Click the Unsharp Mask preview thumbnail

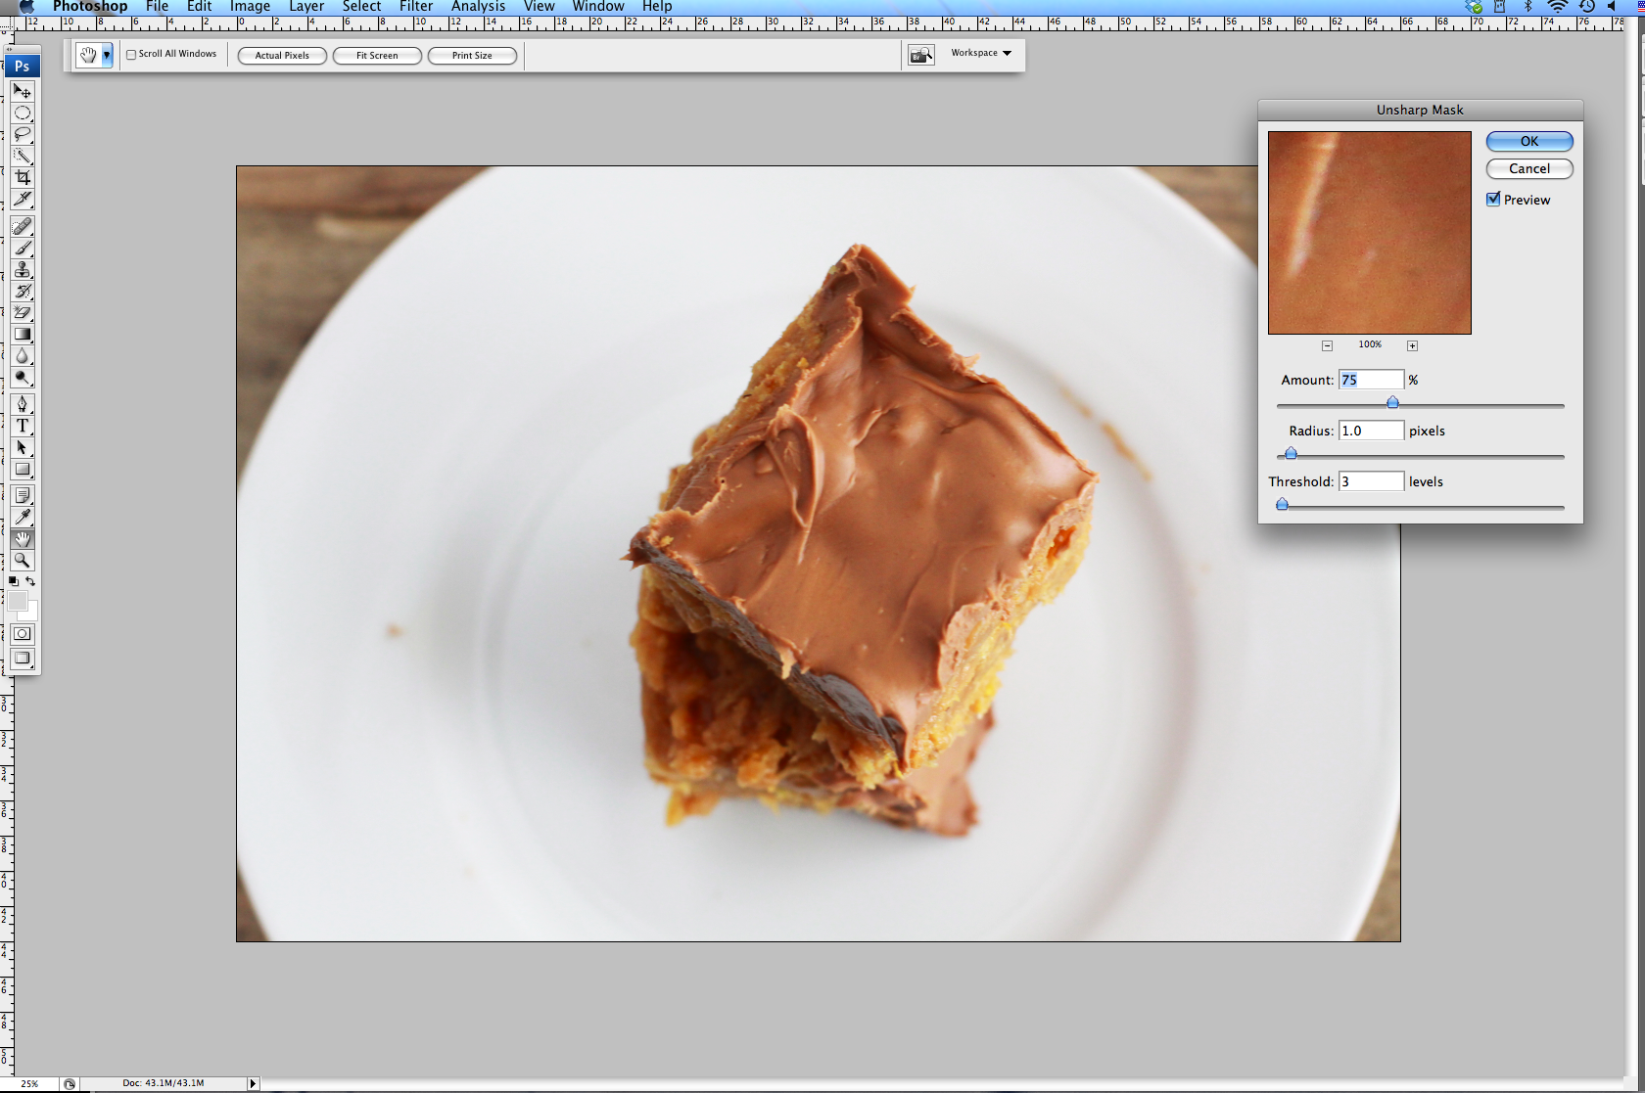(1370, 233)
